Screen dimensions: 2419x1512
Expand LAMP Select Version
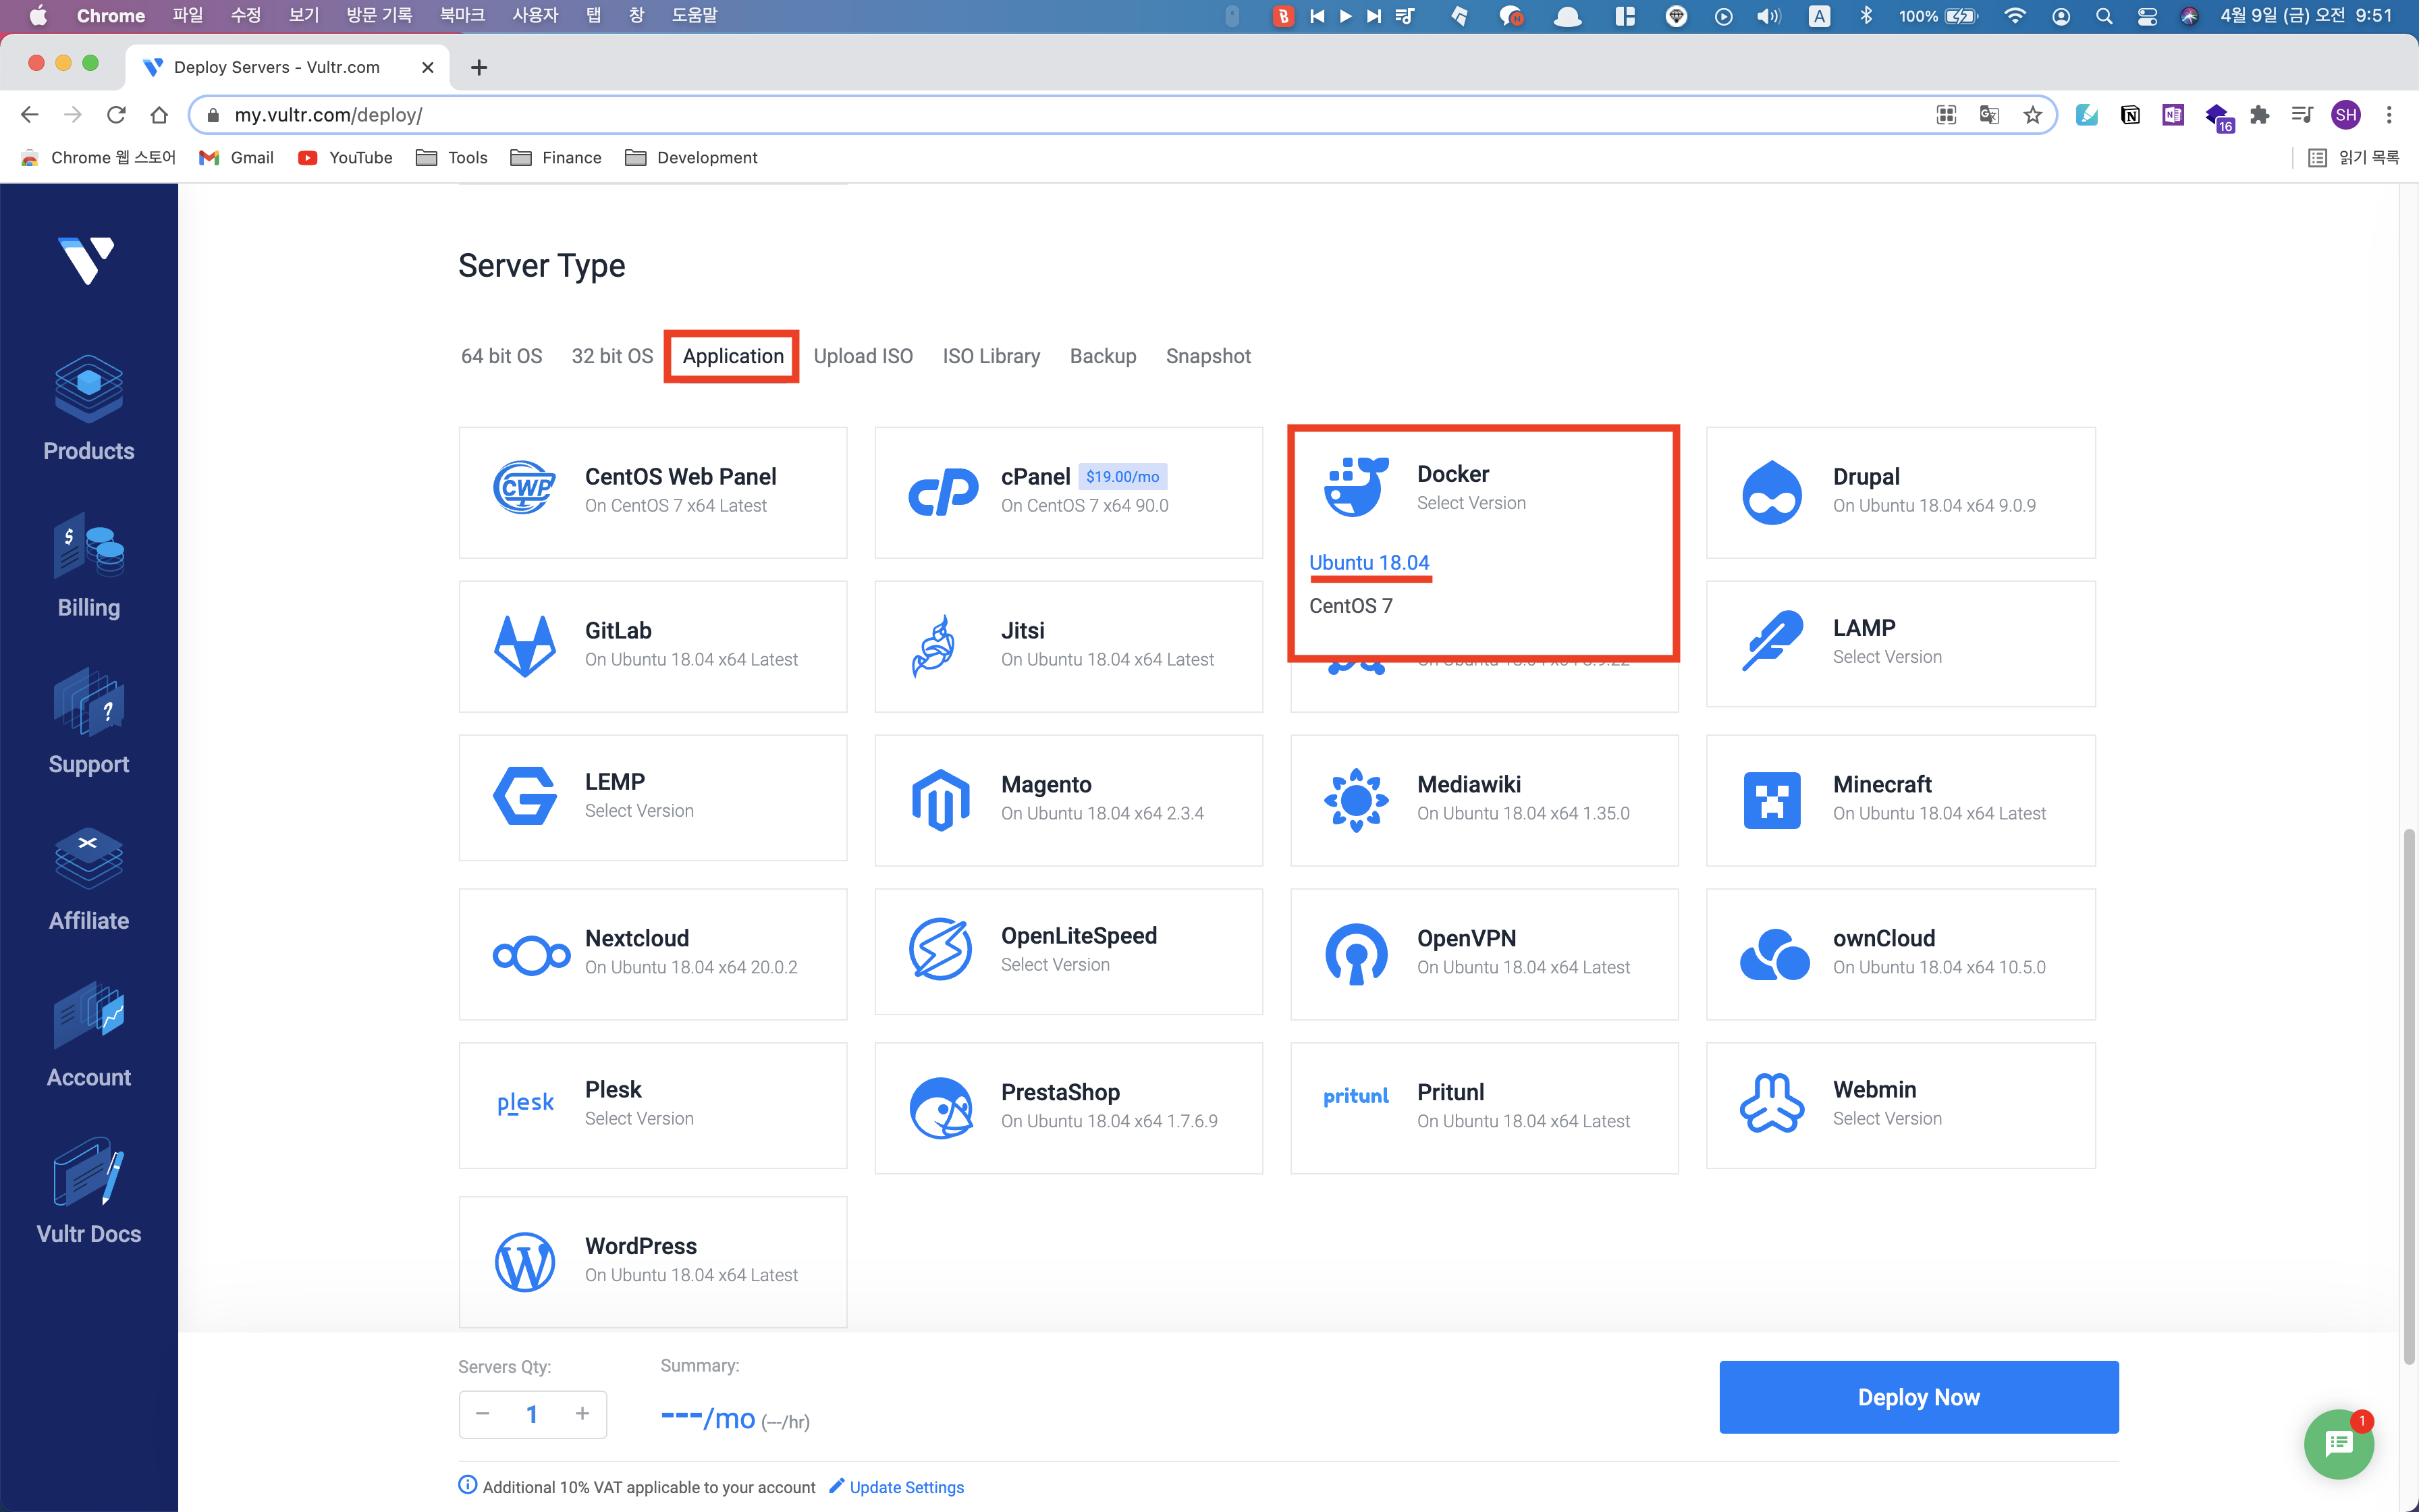pos(1886,657)
